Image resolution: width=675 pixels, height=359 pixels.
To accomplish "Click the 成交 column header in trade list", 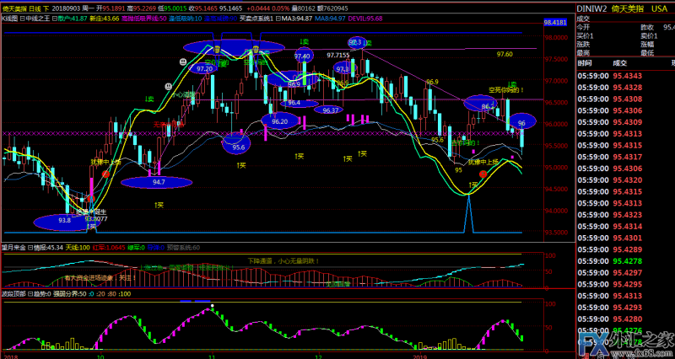I will point(620,63).
